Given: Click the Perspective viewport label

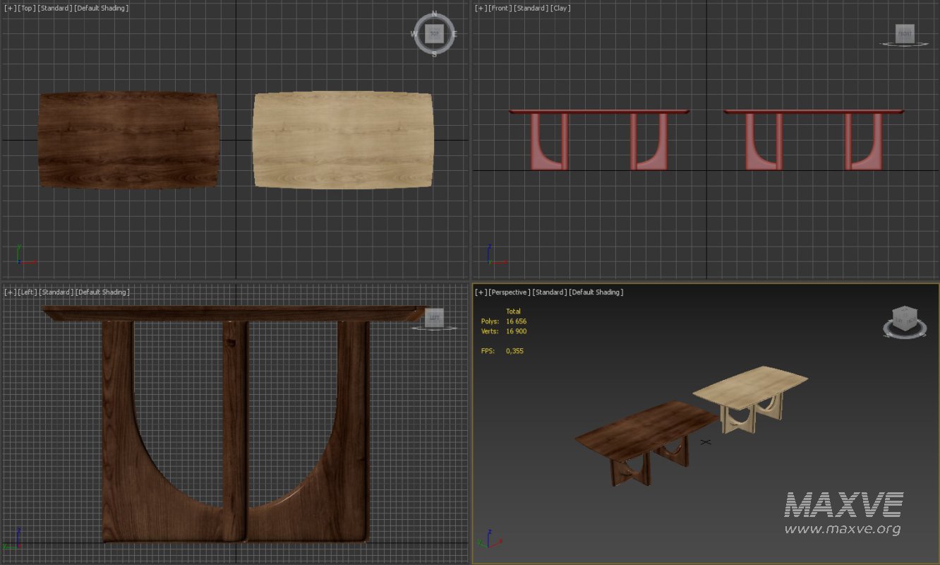Looking at the screenshot, I should pyautogui.click(x=510, y=292).
